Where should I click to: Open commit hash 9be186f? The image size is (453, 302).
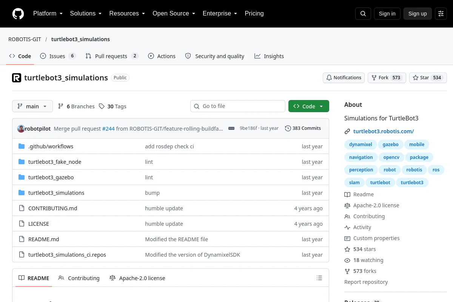click(x=248, y=128)
